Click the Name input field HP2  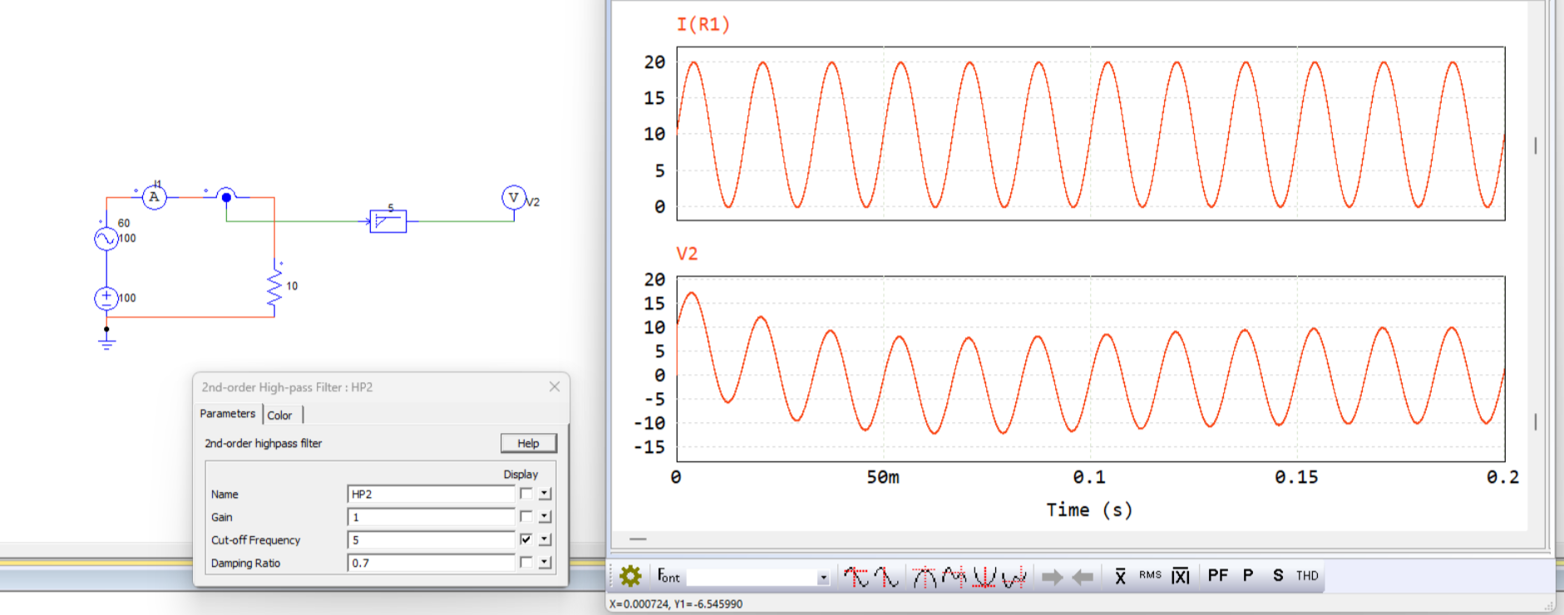pos(431,494)
